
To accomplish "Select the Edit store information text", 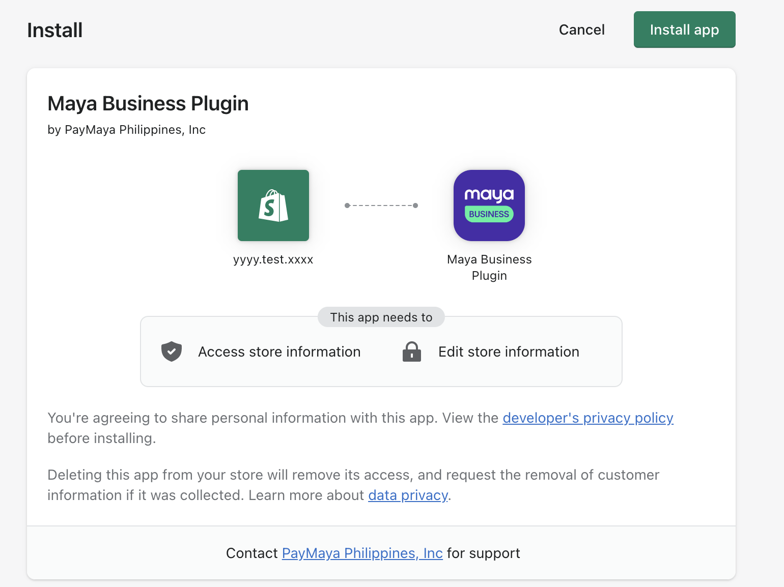I will click(509, 351).
